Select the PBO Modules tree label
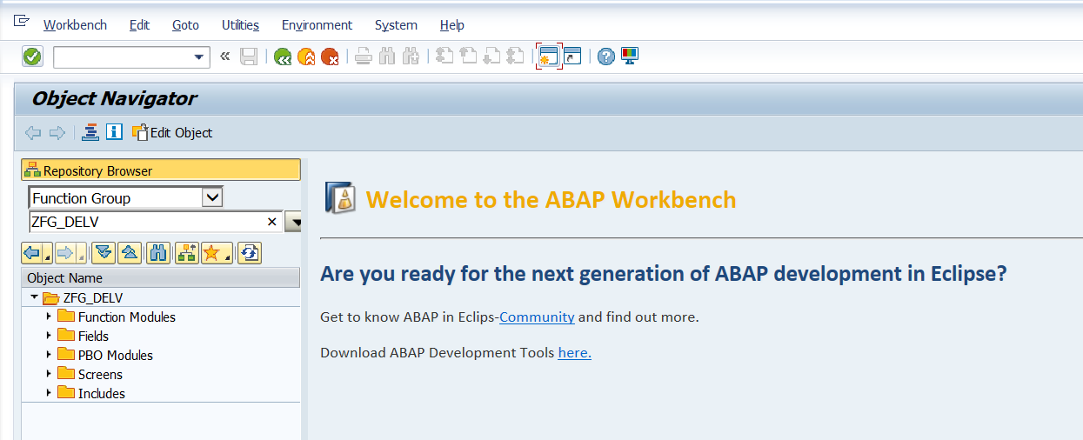Screen dimensions: 1083x440 (x=116, y=356)
